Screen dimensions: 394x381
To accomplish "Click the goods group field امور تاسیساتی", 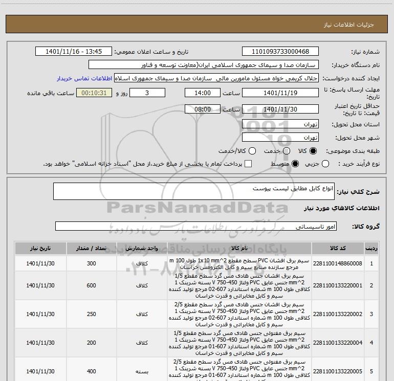I will point(196,226).
